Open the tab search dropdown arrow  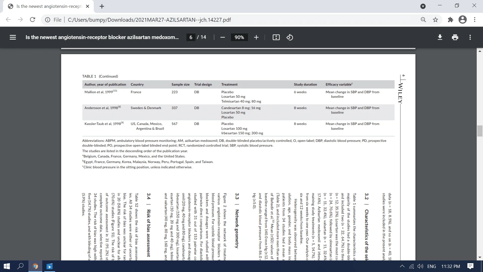click(x=423, y=6)
